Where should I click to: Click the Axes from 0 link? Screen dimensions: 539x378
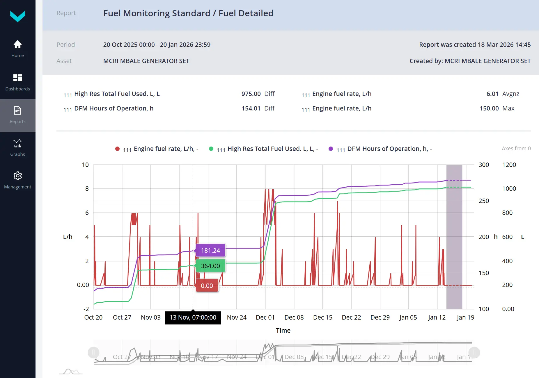pos(516,148)
